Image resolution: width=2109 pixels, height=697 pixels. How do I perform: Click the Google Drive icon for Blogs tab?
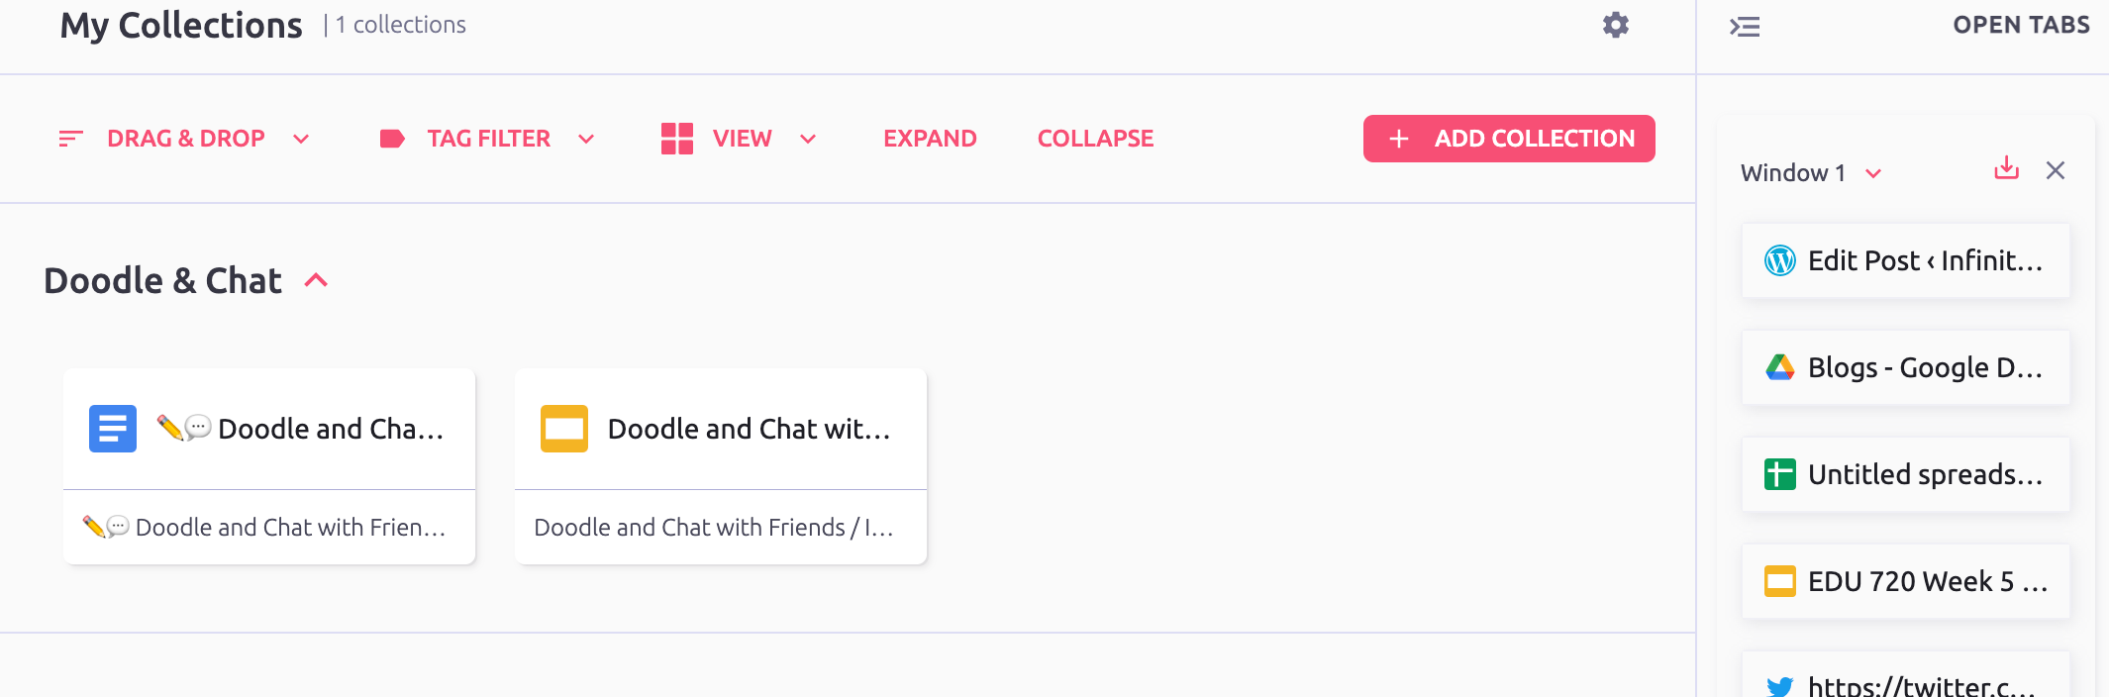(1780, 367)
